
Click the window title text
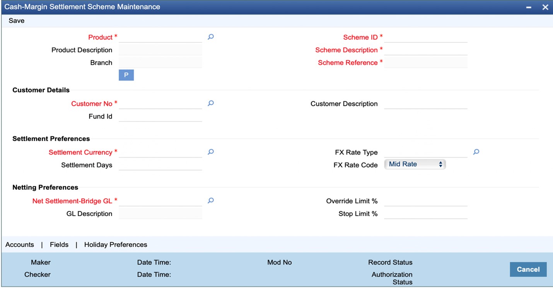click(82, 7)
